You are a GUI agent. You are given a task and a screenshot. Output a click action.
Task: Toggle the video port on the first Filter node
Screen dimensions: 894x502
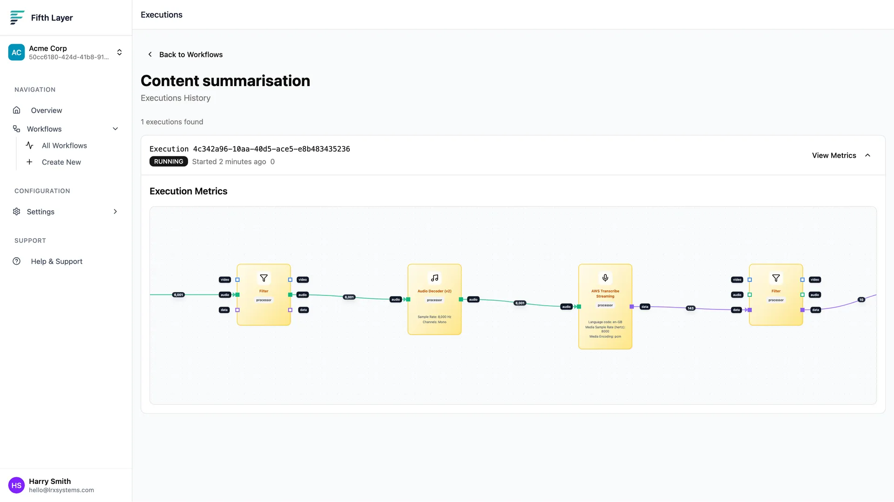tap(237, 280)
